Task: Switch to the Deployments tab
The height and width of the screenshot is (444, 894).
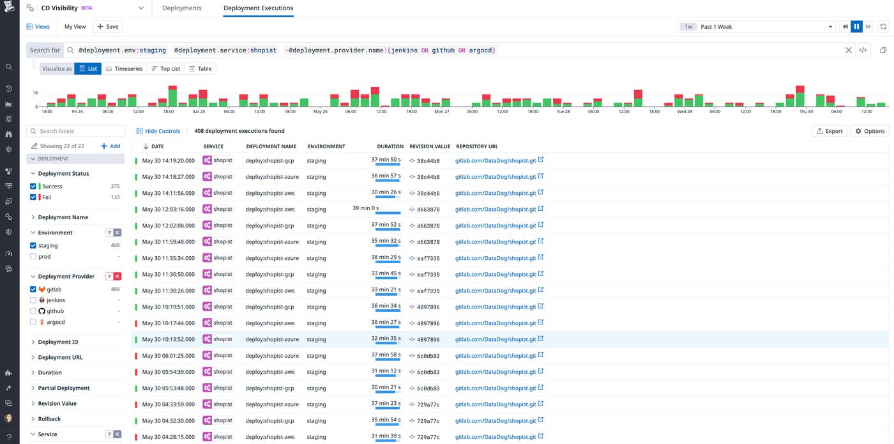Action: pyautogui.click(x=182, y=8)
